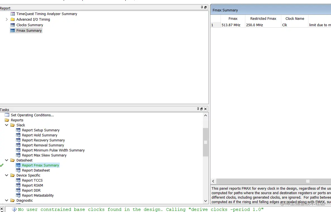Click the Report Datasheet icon
This screenshot has height=212, width=331.
click(18, 170)
